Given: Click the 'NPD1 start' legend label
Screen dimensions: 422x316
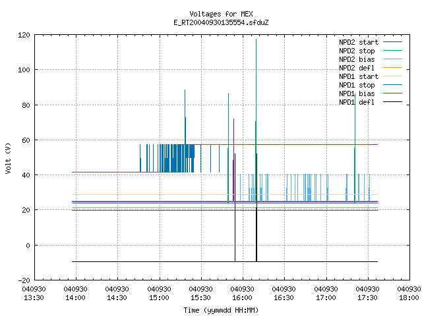Looking at the screenshot, I should [x=359, y=76].
